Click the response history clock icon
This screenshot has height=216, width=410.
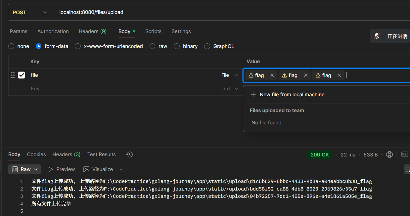(129, 154)
